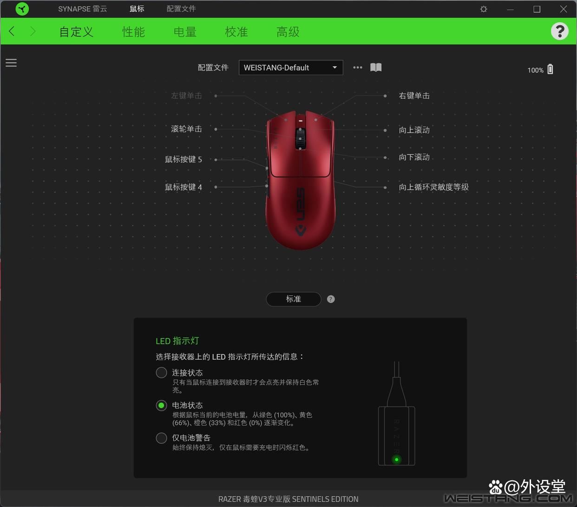Open the help question mark icon
The height and width of the screenshot is (507, 577).
click(560, 31)
